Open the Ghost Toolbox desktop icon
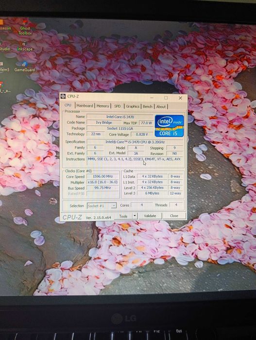This screenshot has height=340, width=256. (x=25, y=28)
